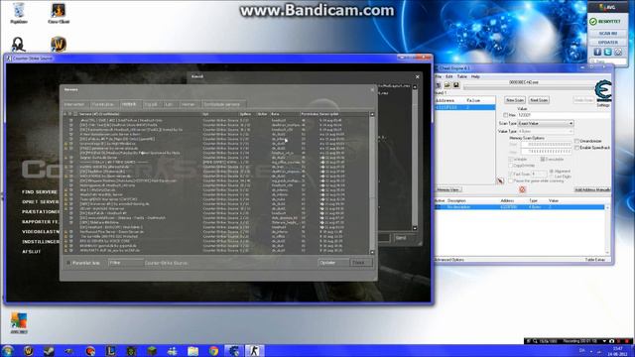Open the AVG desktop icon
Screen dimensions: 635x357
pyautogui.click(x=19, y=323)
